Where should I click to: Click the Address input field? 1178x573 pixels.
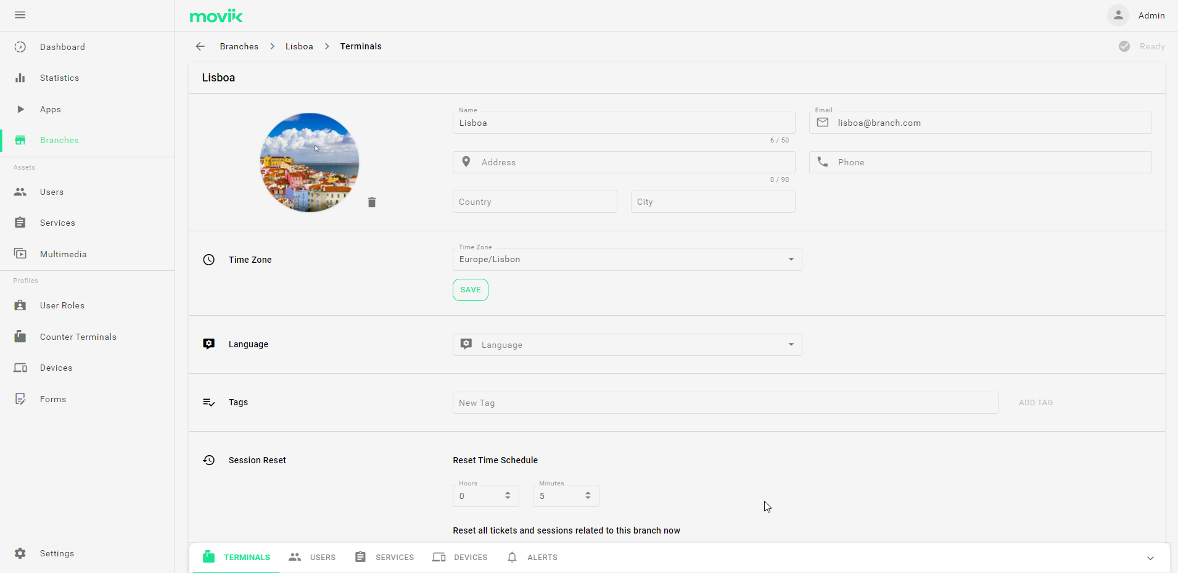(624, 162)
